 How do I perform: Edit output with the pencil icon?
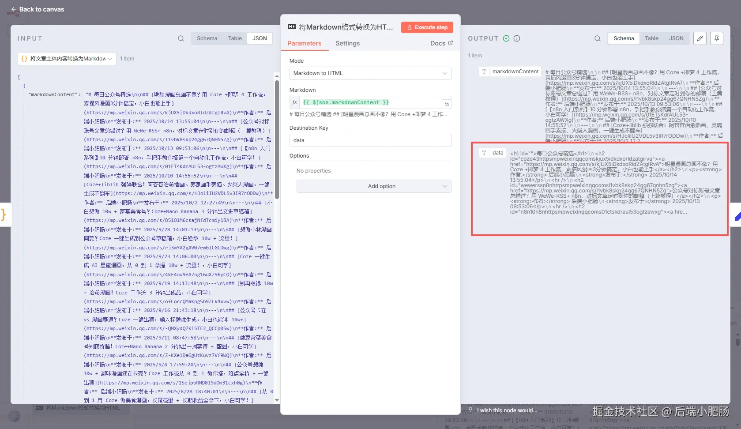click(x=700, y=38)
